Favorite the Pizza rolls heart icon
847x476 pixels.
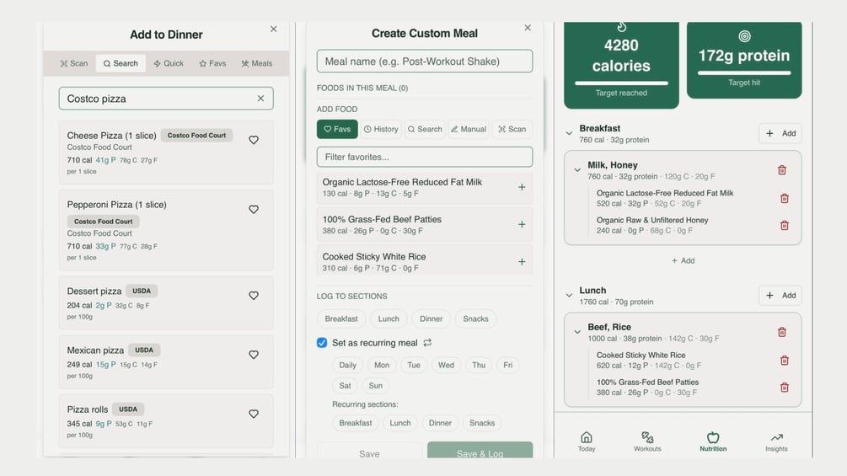tap(254, 414)
